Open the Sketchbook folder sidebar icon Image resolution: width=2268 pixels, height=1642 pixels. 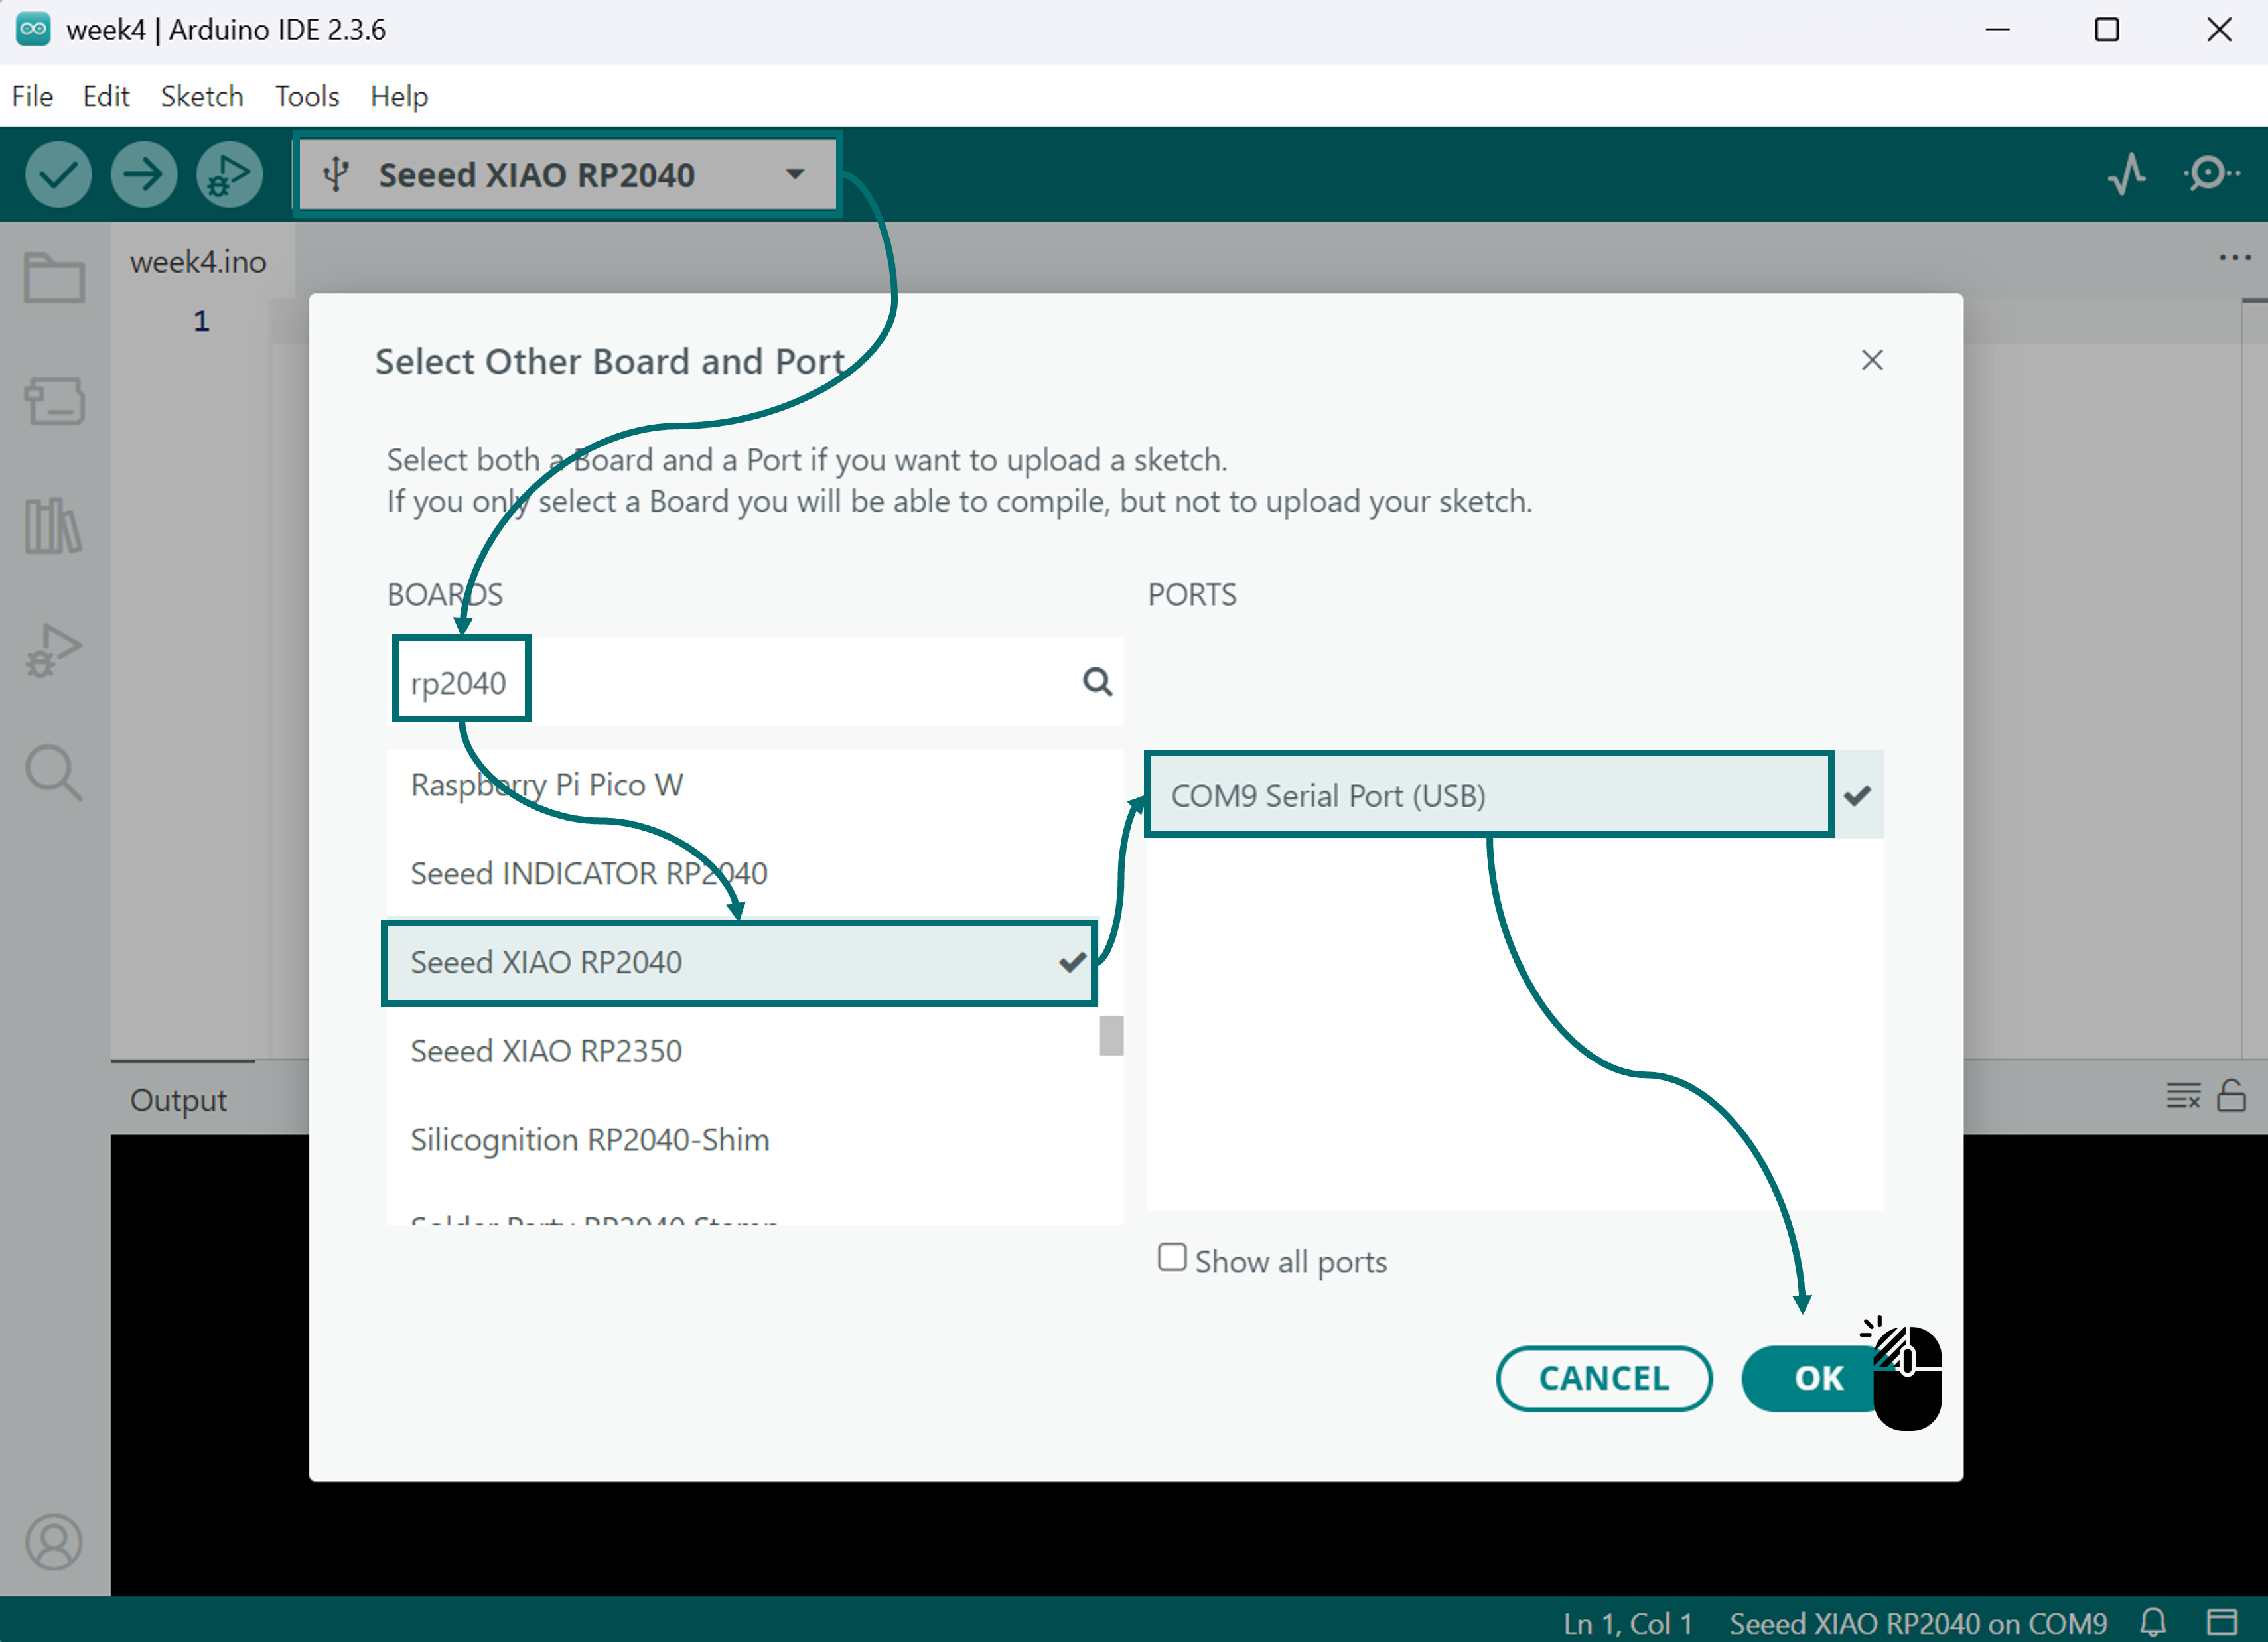(54, 277)
